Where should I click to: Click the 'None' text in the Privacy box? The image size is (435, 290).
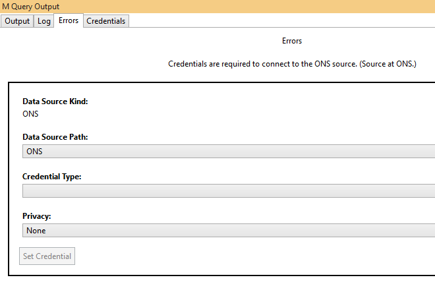coord(36,231)
